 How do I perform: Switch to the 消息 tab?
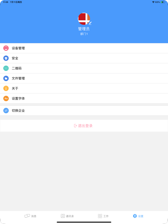[30, 216]
